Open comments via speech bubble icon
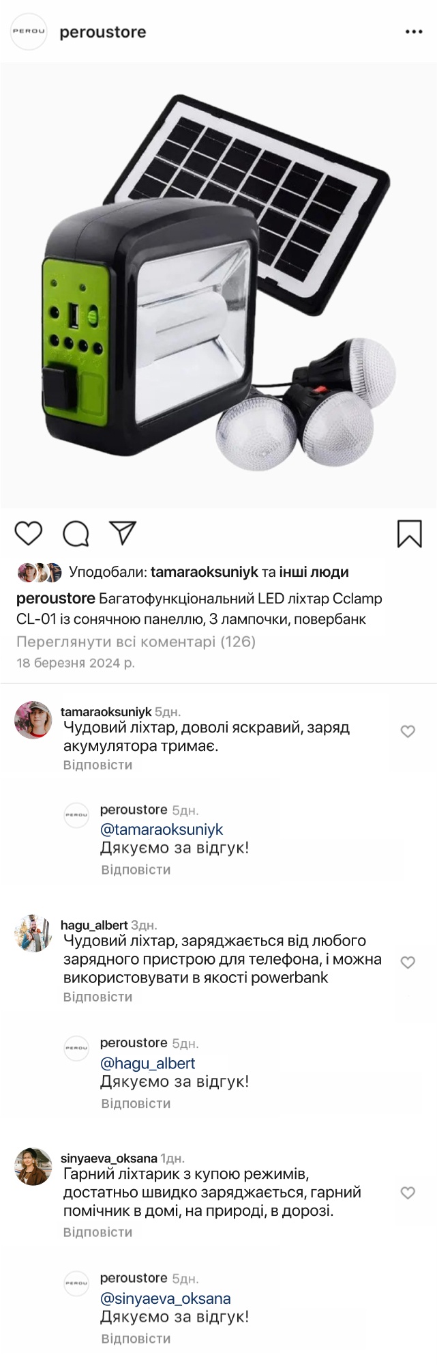437x1366 pixels. 76,534
